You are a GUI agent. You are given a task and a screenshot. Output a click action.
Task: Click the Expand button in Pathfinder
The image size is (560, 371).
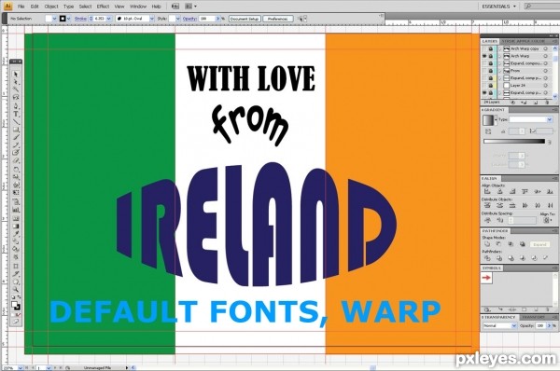(539, 244)
